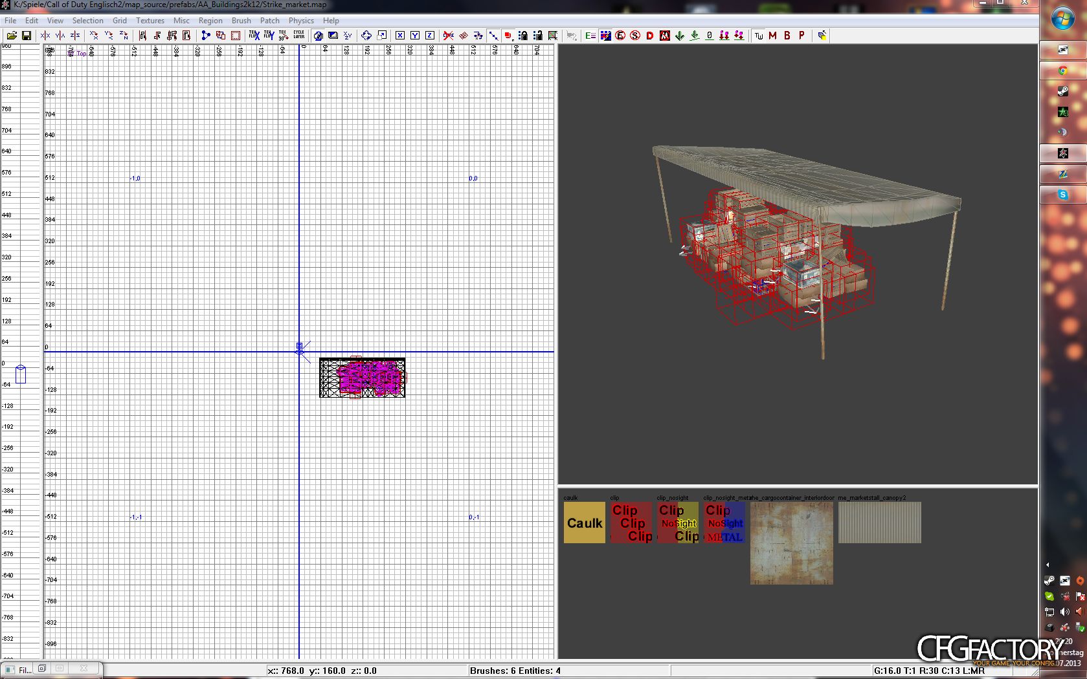Click the magenta prefab in the top view

click(x=369, y=378)
